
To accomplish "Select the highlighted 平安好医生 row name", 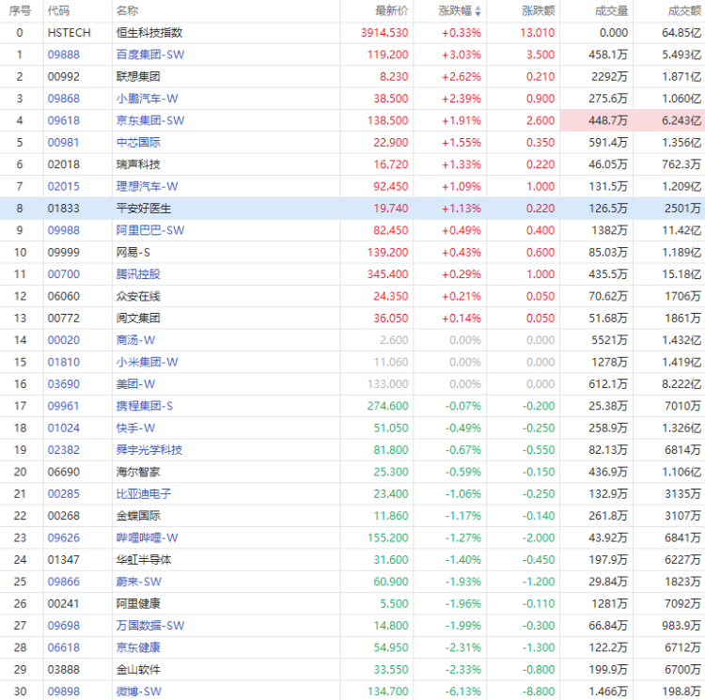I will (144, 209).
